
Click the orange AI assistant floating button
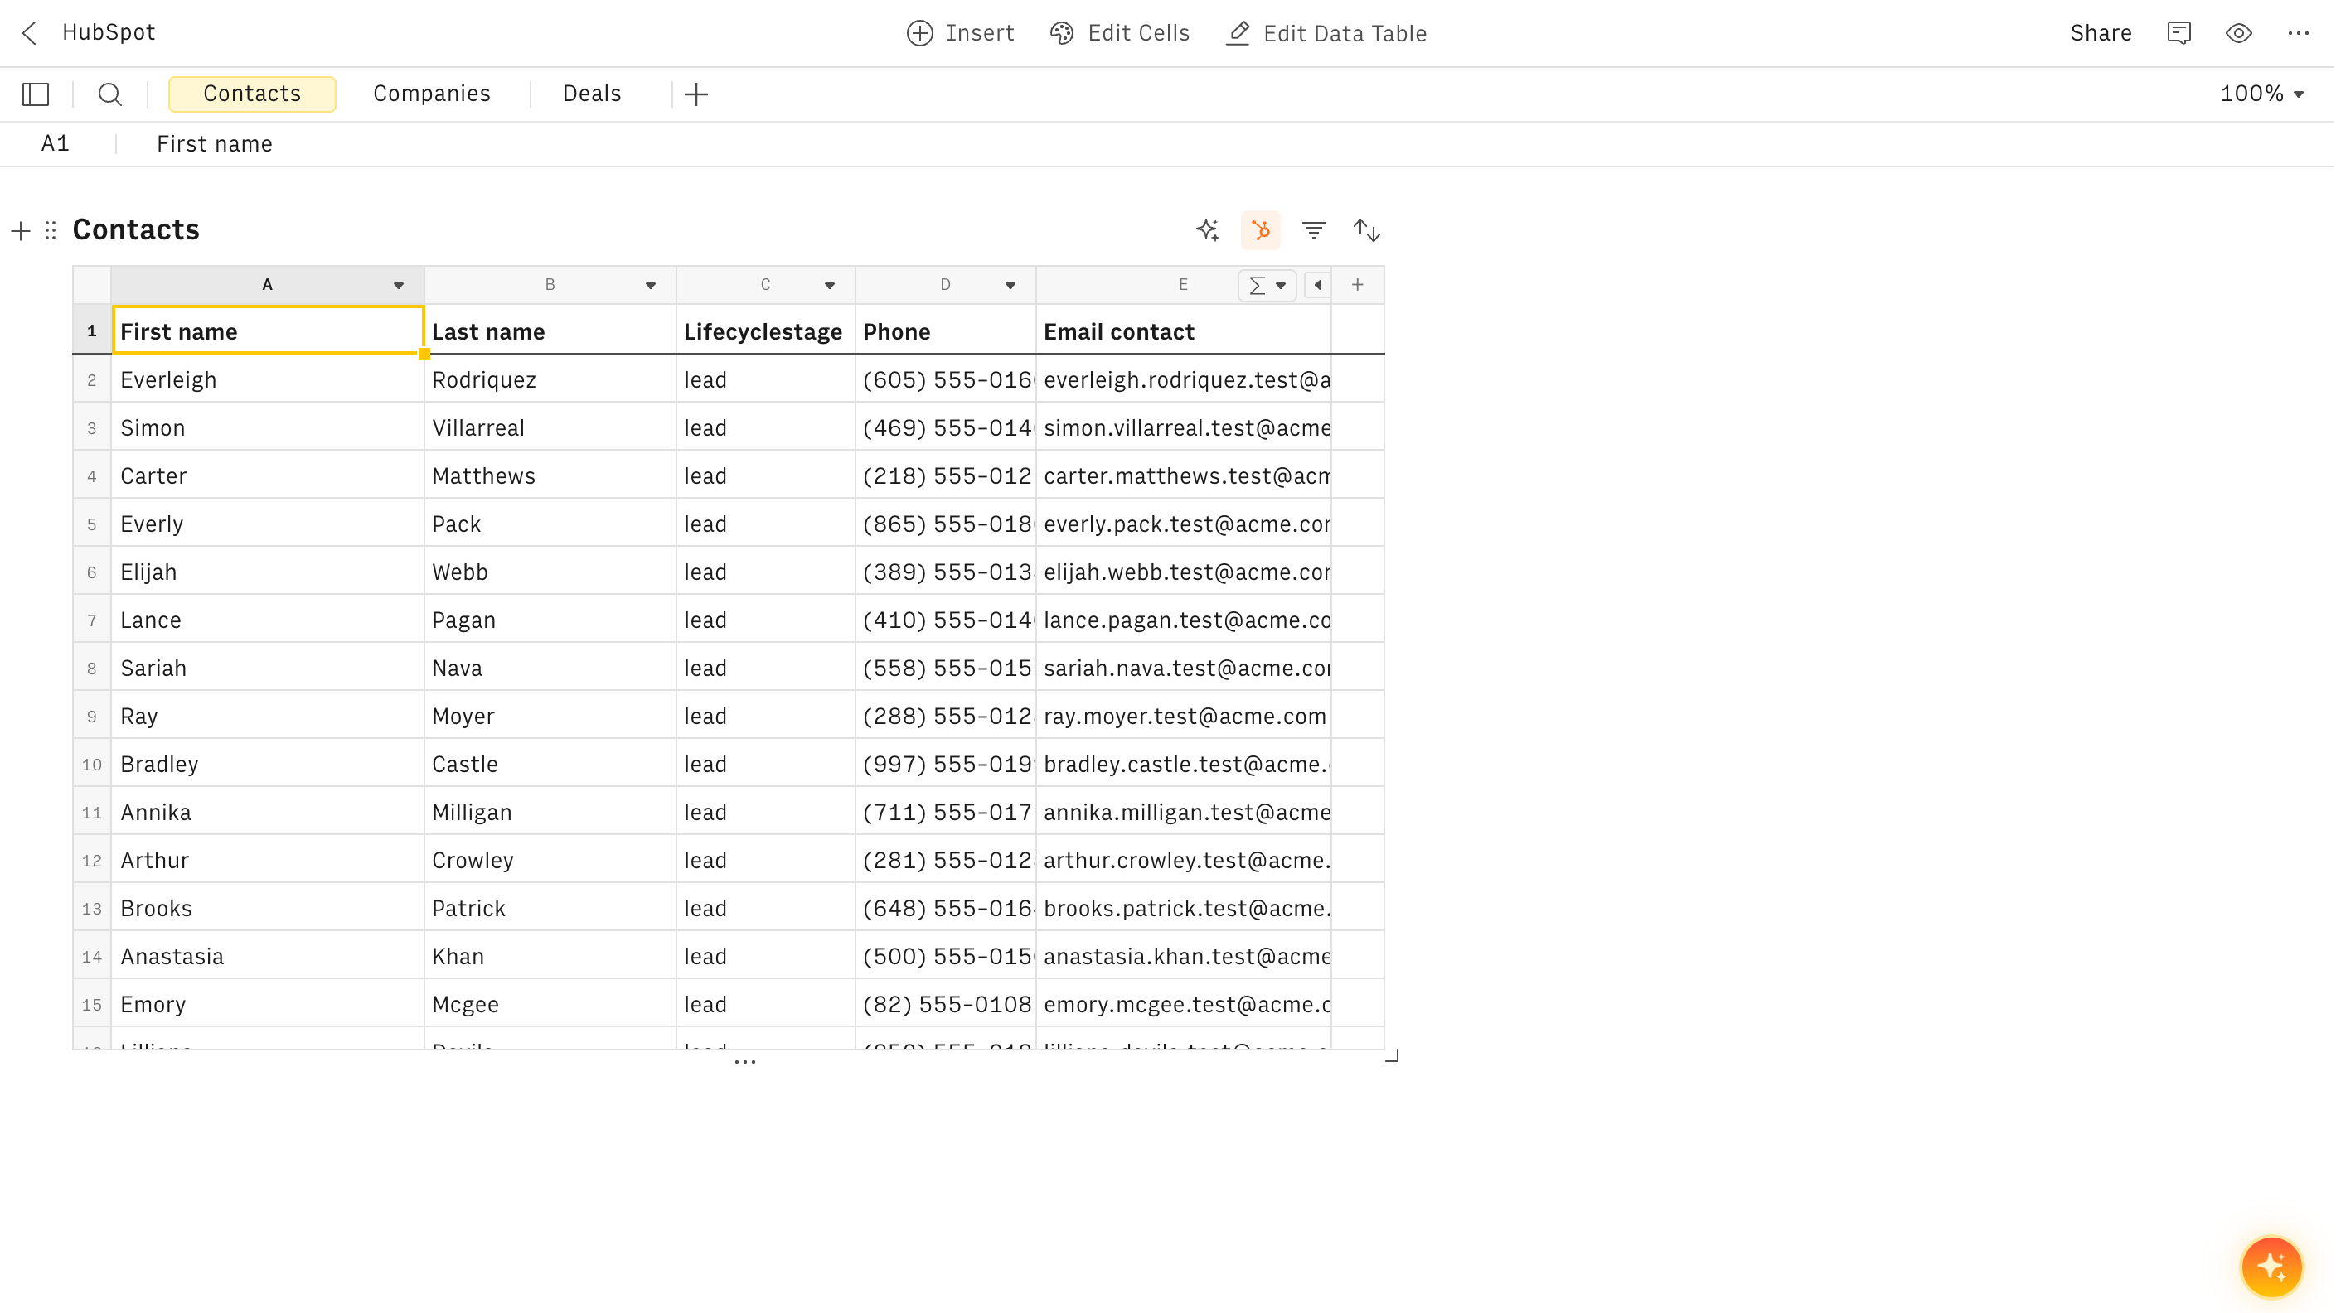click(x=2271, y=1266)
